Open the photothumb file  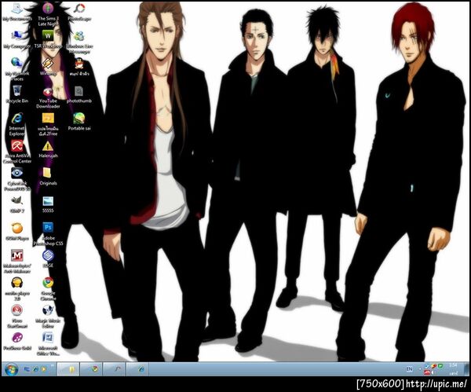79,94
